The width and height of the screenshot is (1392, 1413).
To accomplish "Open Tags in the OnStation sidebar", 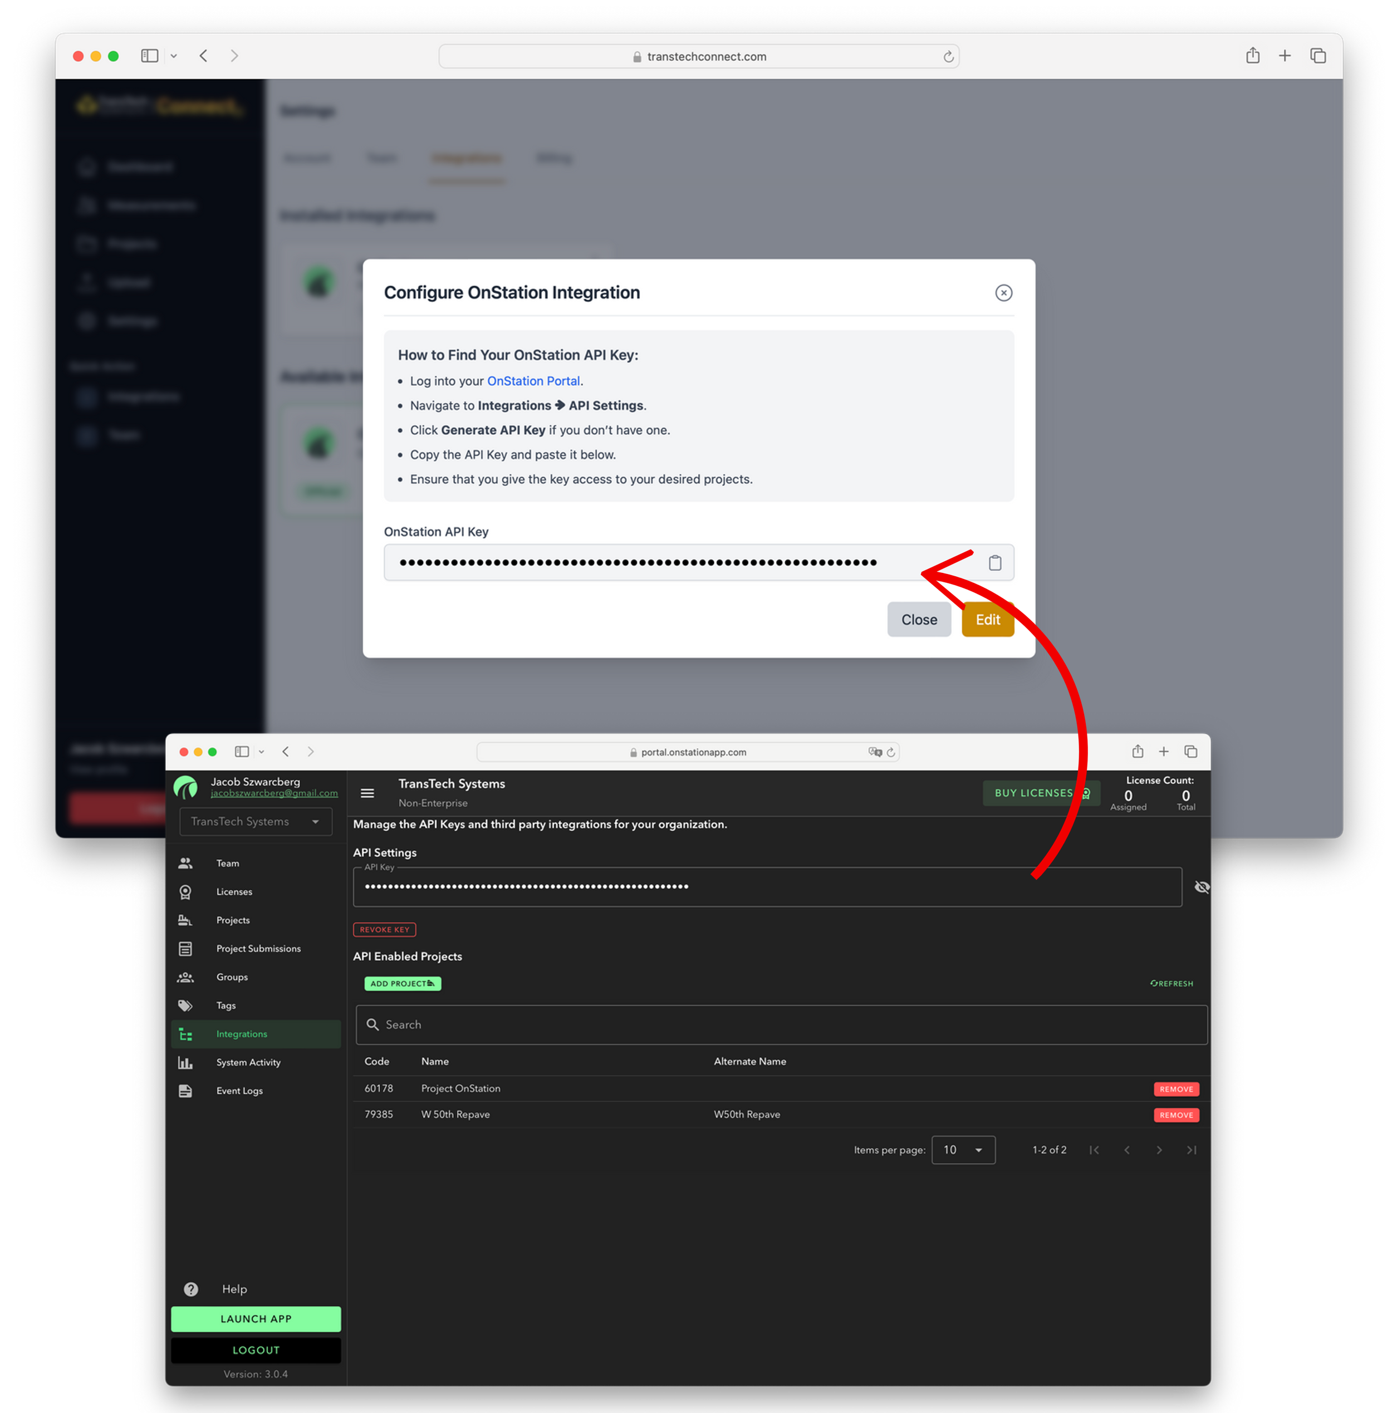I will [255, 1005].
